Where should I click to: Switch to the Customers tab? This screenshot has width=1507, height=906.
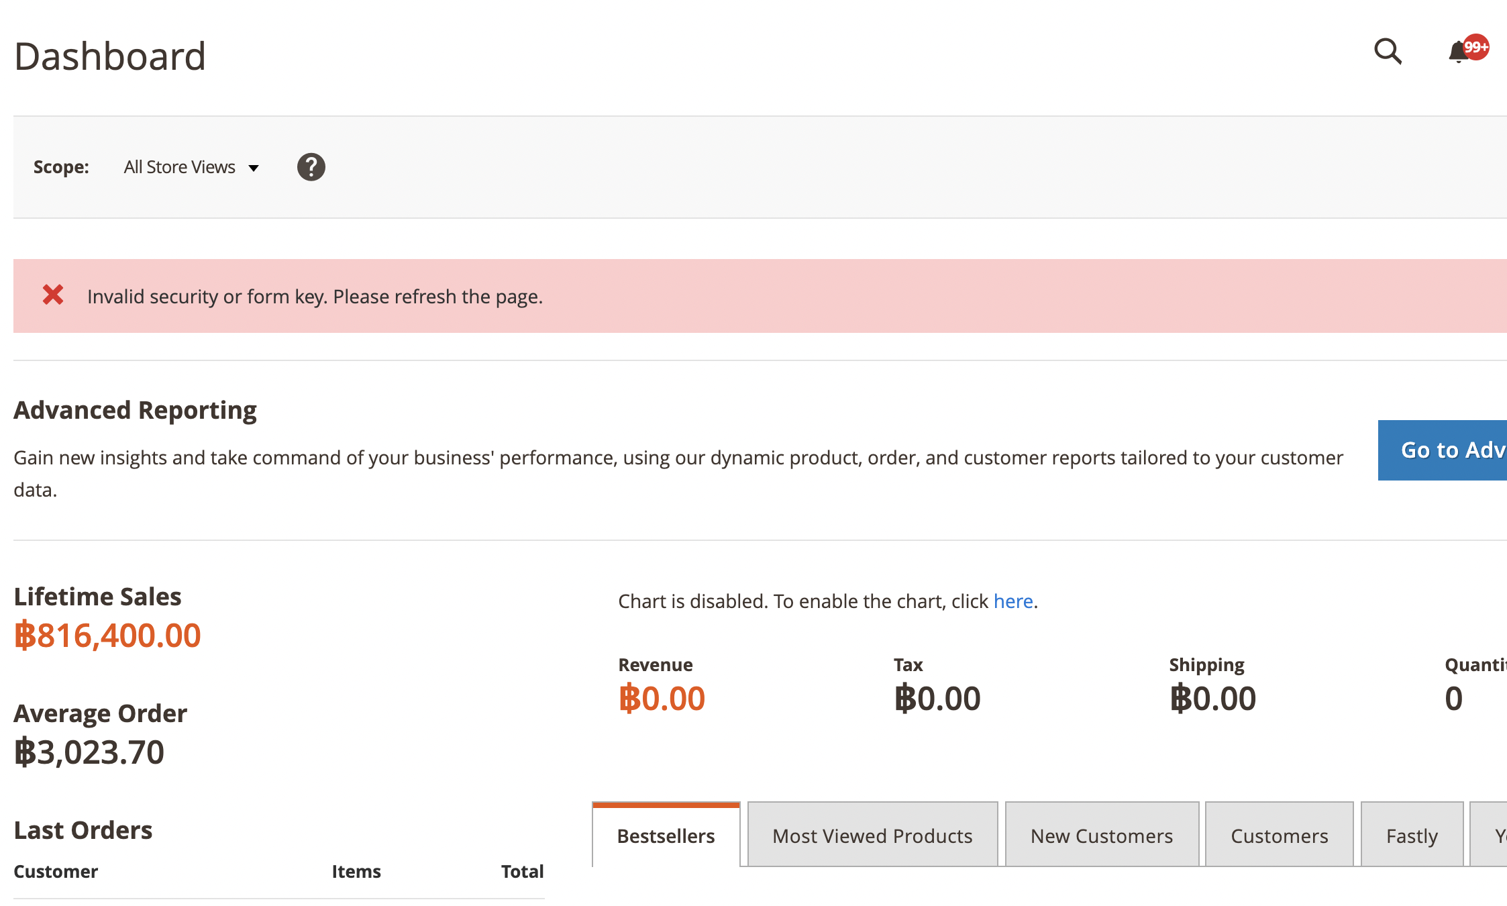1279,836
